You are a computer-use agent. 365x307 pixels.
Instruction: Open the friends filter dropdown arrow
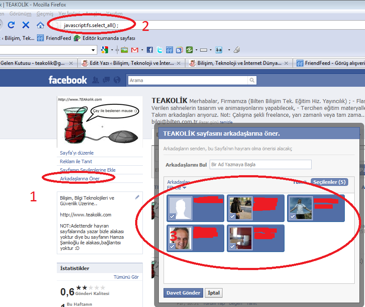(184, 188)
